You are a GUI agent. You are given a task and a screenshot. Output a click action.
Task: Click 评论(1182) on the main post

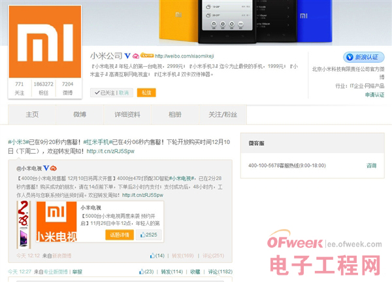pos(220,272)
